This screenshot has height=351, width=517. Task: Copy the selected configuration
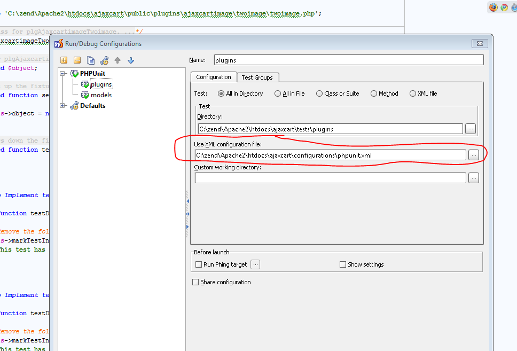pyautogui.click(x=91, y=60)
